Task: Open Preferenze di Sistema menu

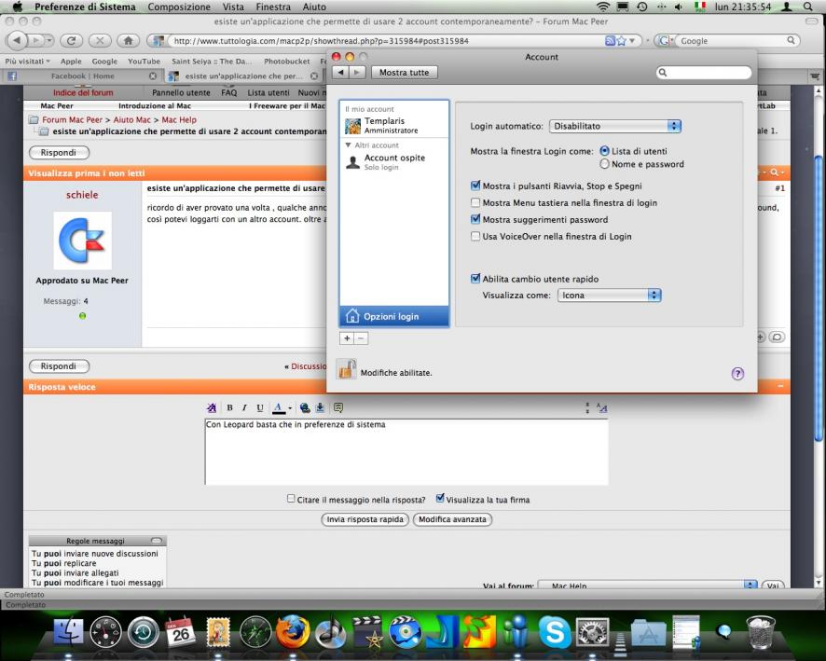Action: (x=85, y=7)
